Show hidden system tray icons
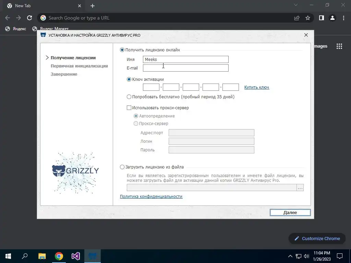Image resolution: width=351 pixels, height=263 pixels. click(290, 256)
